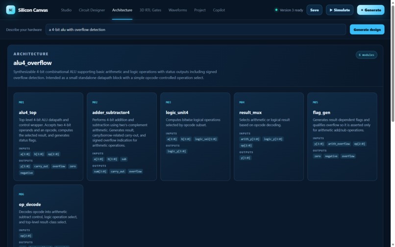The height and width of the screenshot is (247, 395).
Task: Click the M01 module tag
Action: click(22, 102)
